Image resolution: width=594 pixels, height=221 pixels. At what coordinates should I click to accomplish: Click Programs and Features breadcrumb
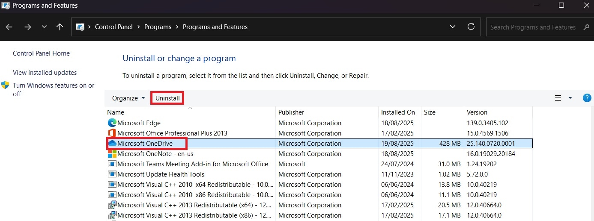pos(215,27)
